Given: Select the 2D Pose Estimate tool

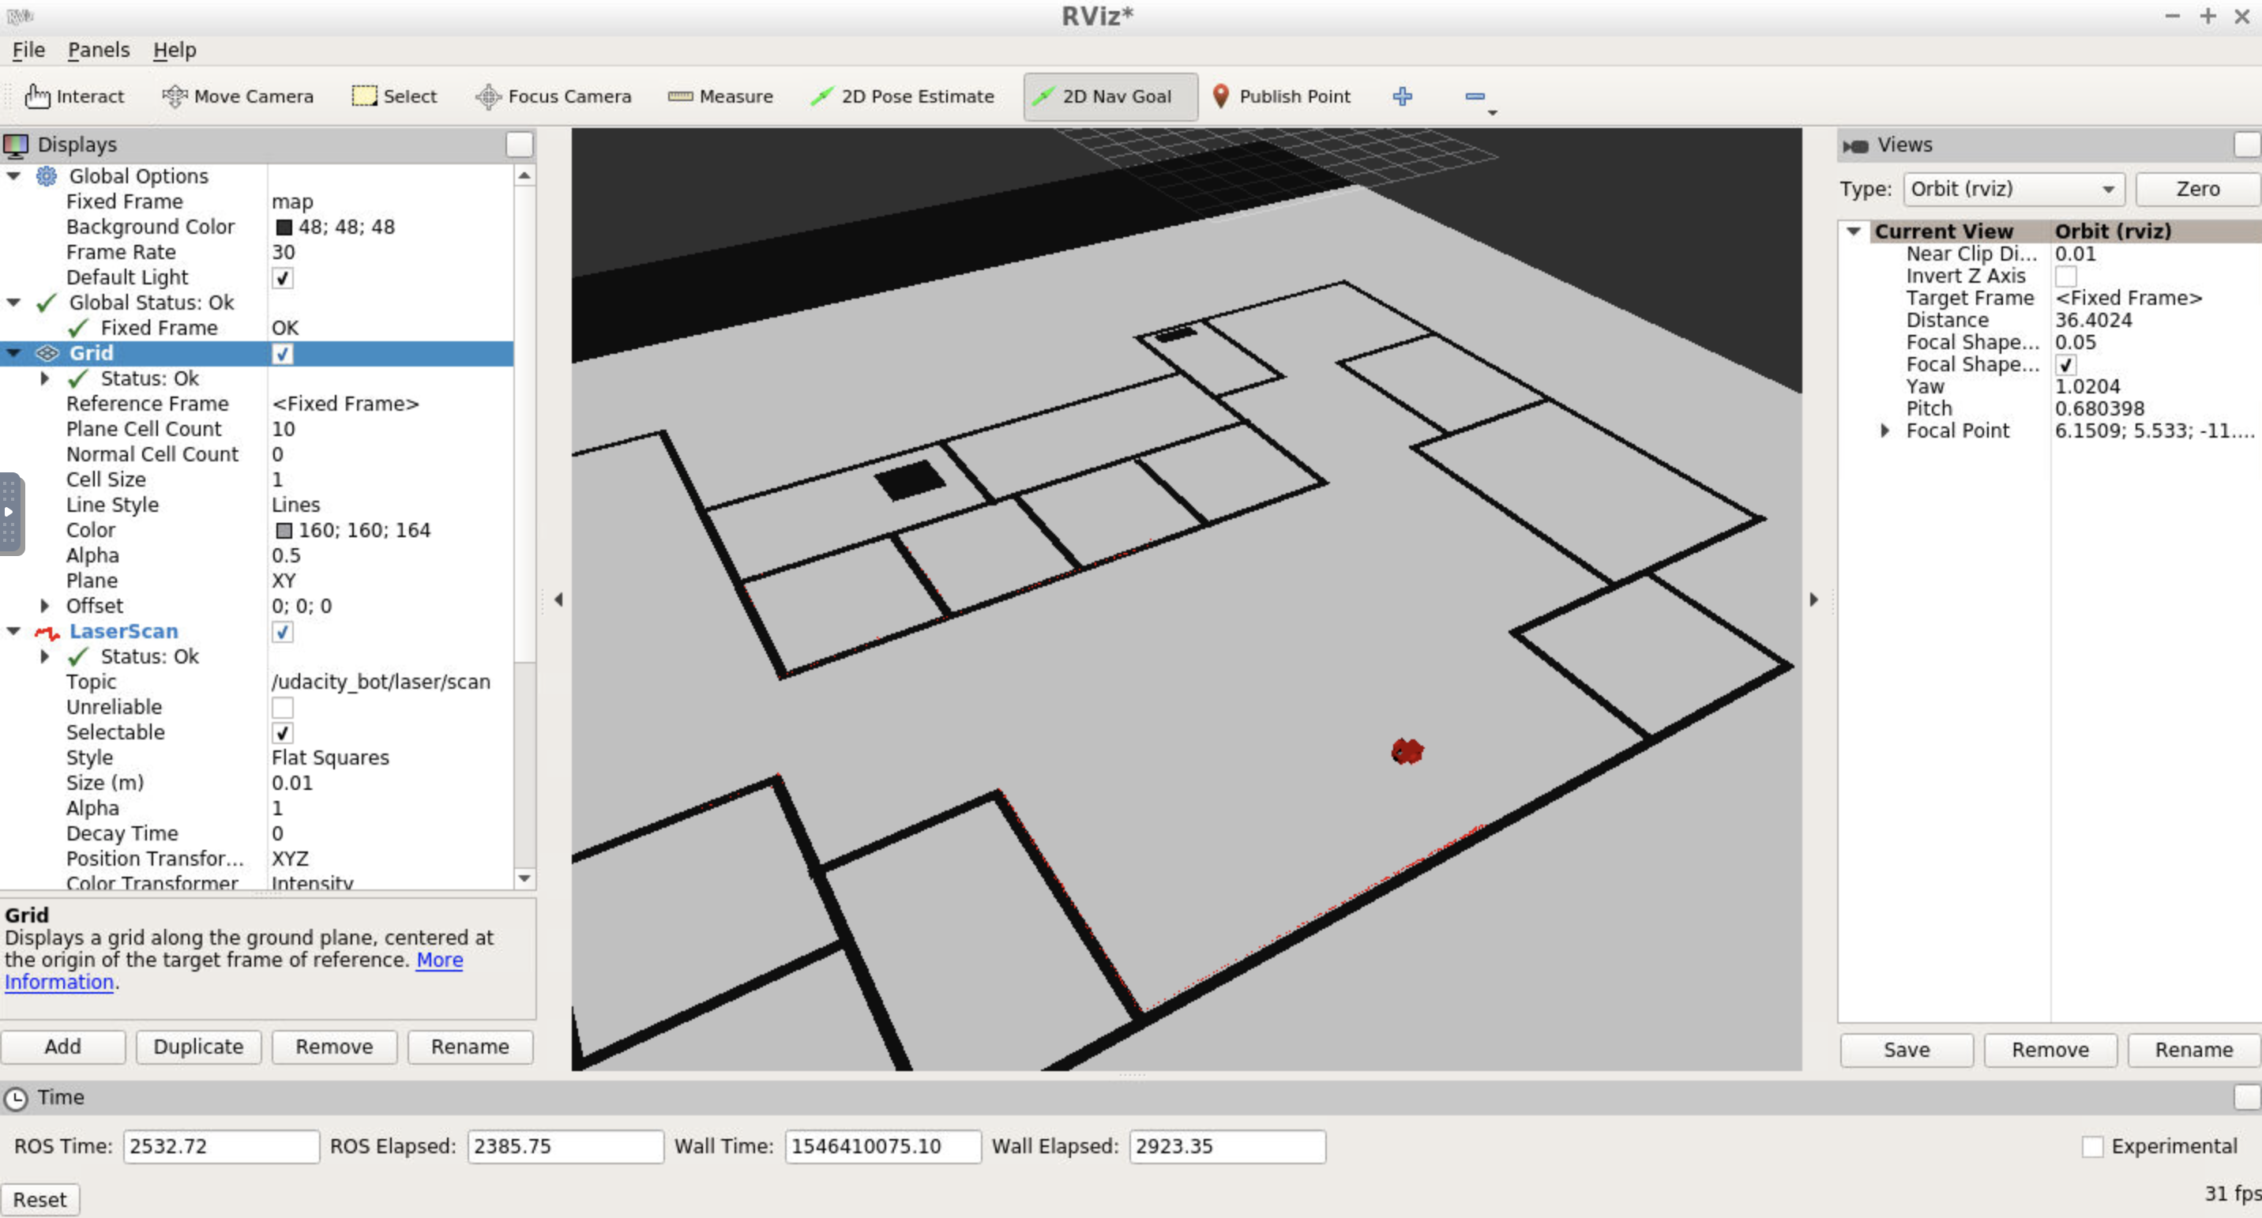Looking at the screenshot, I should click(x=902, y=96).
